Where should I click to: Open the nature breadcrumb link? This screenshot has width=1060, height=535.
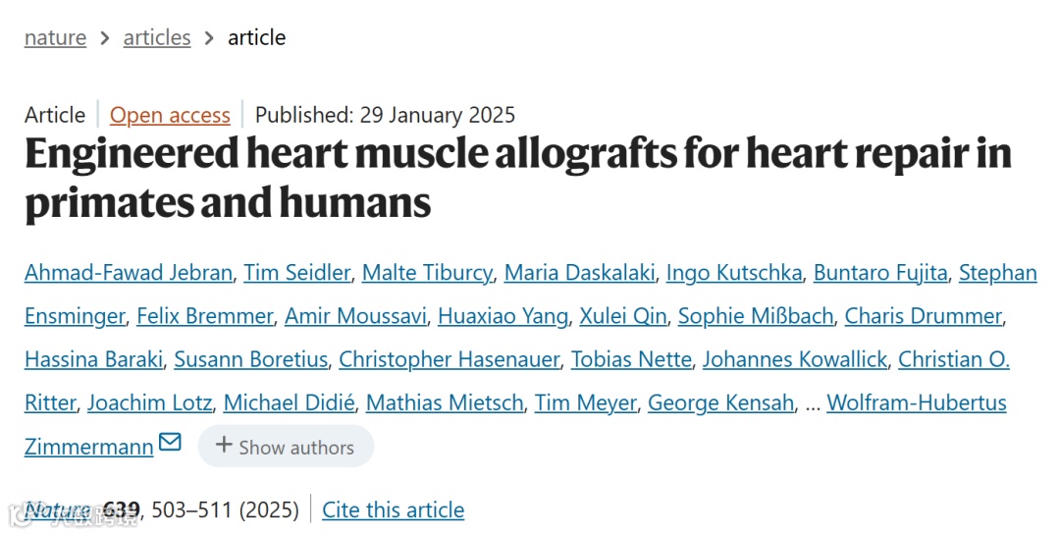pyautogui.click(x=55, y=38)
